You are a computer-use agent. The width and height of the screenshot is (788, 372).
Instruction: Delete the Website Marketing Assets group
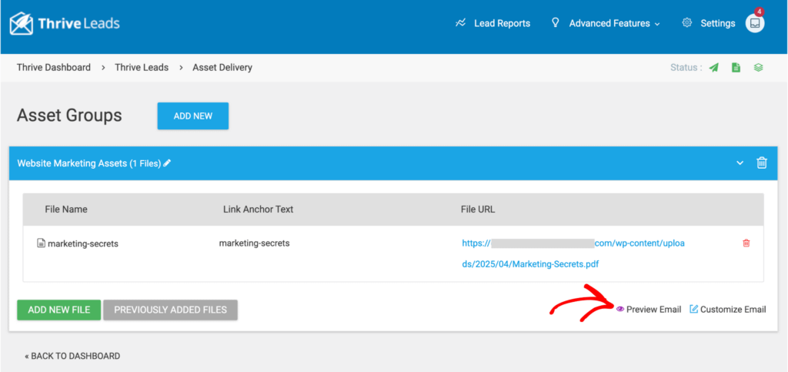(x=762, y=163)
